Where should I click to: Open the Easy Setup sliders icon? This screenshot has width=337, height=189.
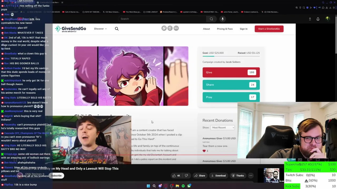pos(334,8)
